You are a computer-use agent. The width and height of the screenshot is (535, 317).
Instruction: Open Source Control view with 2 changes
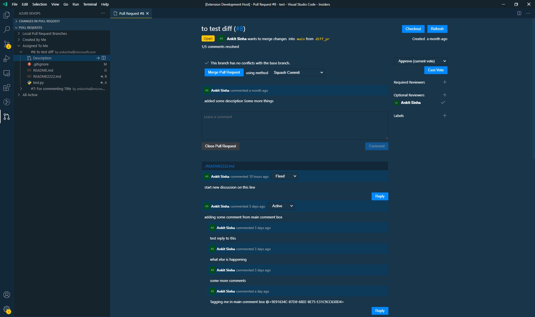[7, 44]
